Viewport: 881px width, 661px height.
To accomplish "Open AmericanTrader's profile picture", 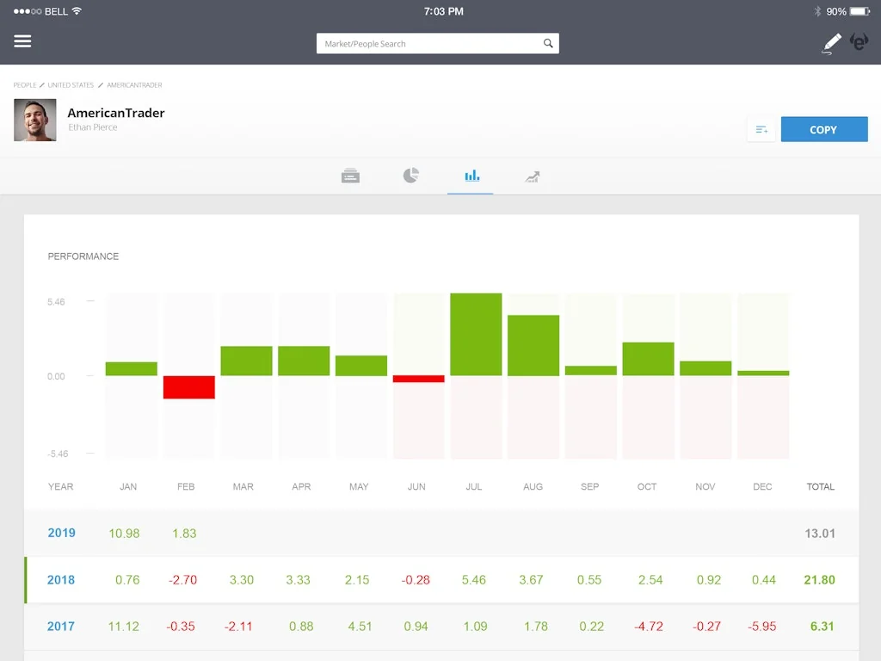I will (x=34, y=119).
